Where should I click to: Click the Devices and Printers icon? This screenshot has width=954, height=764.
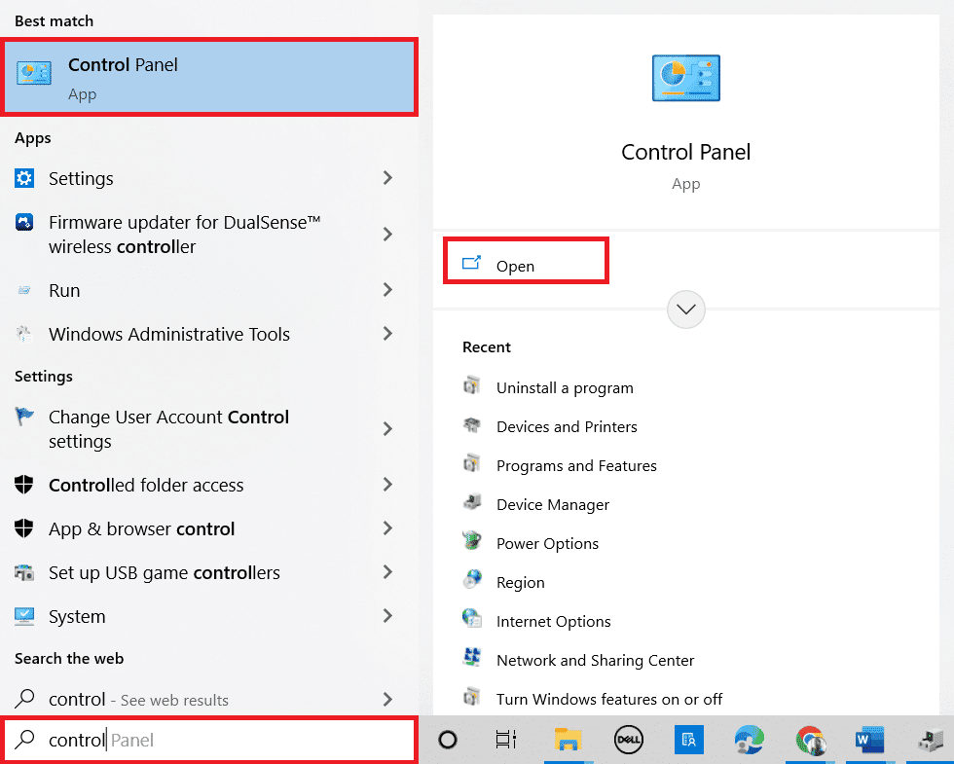pyautogui.click(x=472, y=425)
